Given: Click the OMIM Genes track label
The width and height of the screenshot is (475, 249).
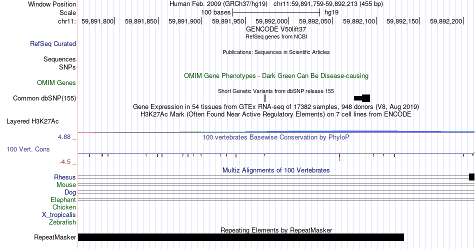Looking at the screenshot, I should pos(56,82).
